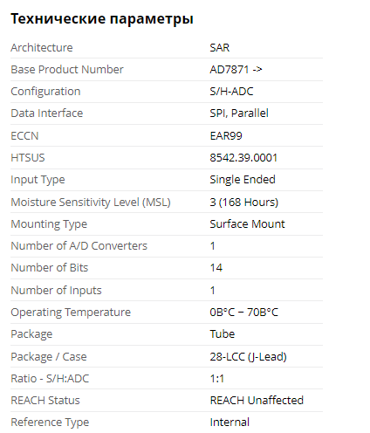The height and width of the screenshot is (433, 370).
Task: Click the Tube package value
Action: click(x=223, y=334)
